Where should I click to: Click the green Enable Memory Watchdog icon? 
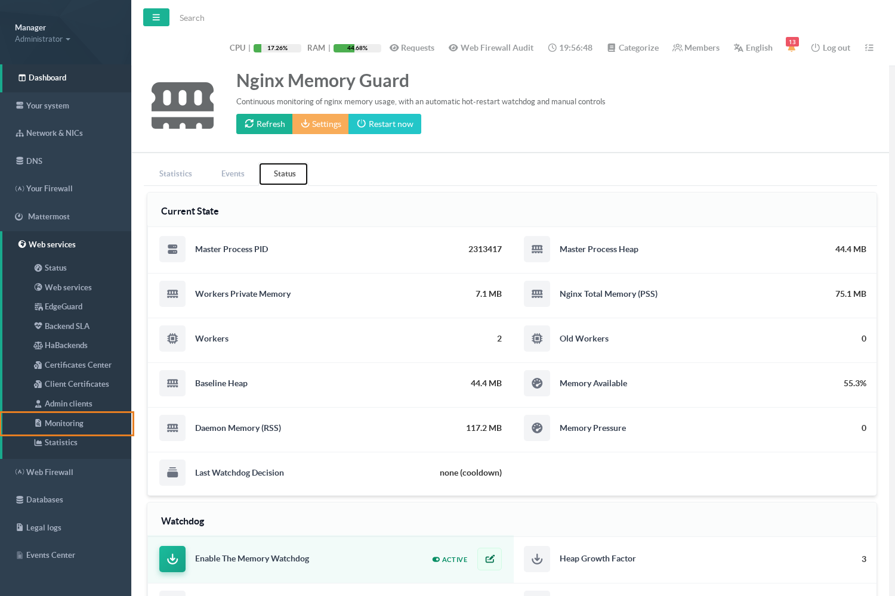172,559
